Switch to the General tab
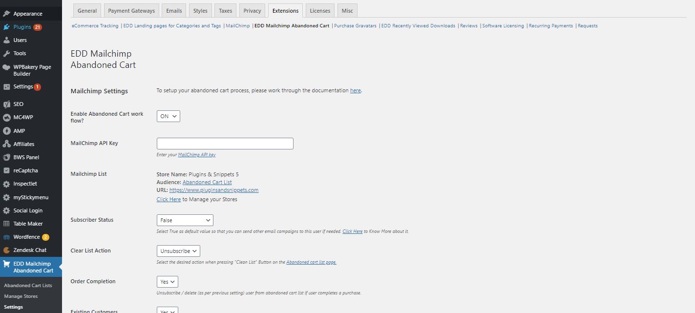This screenshot has width=695, height=313. (x=87, y=10)
